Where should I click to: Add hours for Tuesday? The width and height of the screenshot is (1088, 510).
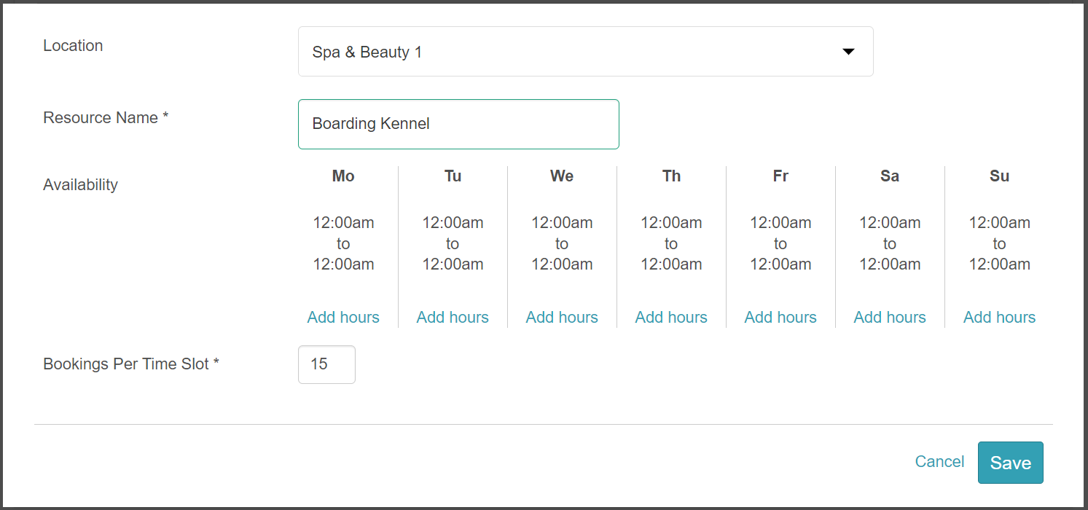coord(453,318)
